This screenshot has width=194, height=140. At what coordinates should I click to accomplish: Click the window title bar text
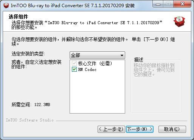pyautogui.click(x=73, y=5)
